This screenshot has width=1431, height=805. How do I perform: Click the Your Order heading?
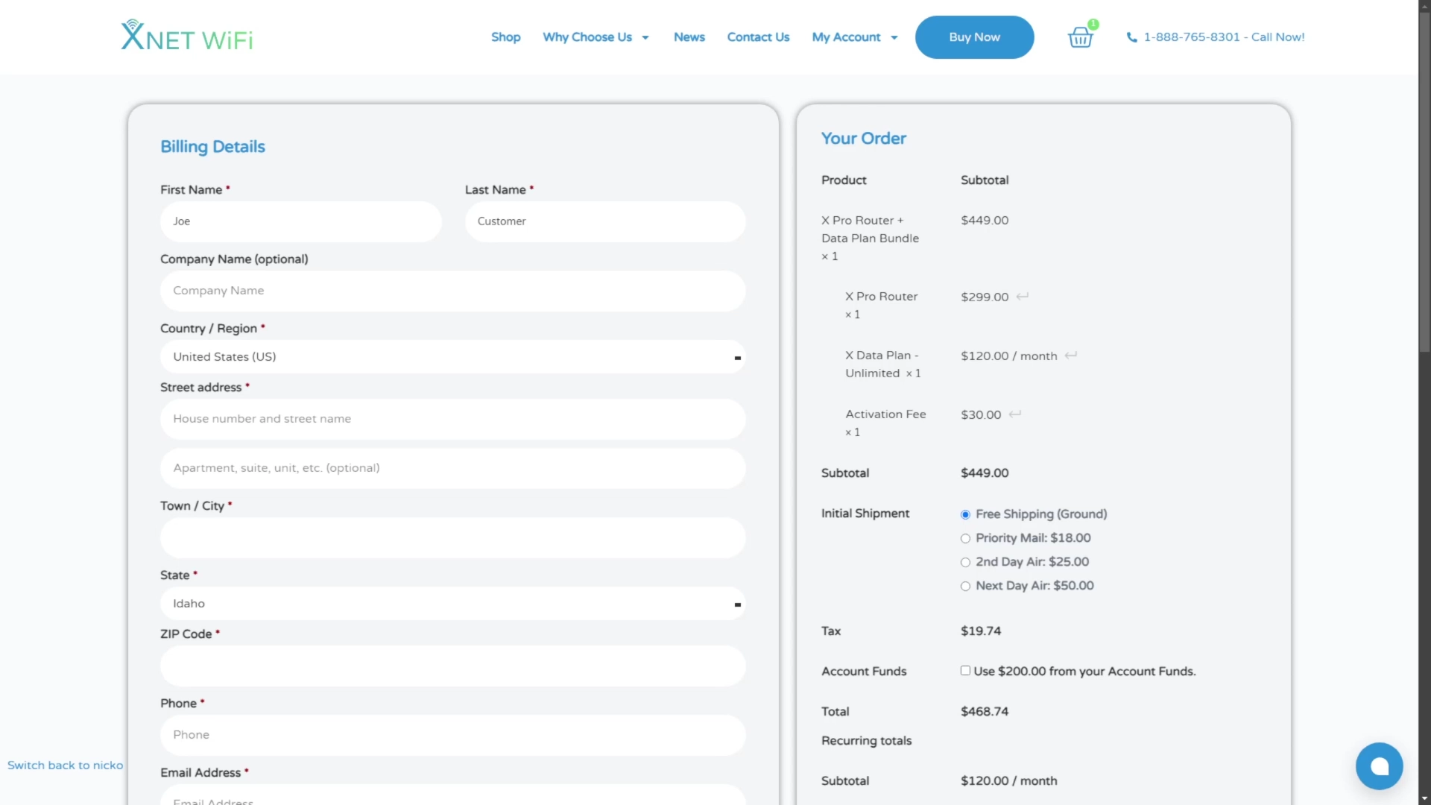pos(864,139)
